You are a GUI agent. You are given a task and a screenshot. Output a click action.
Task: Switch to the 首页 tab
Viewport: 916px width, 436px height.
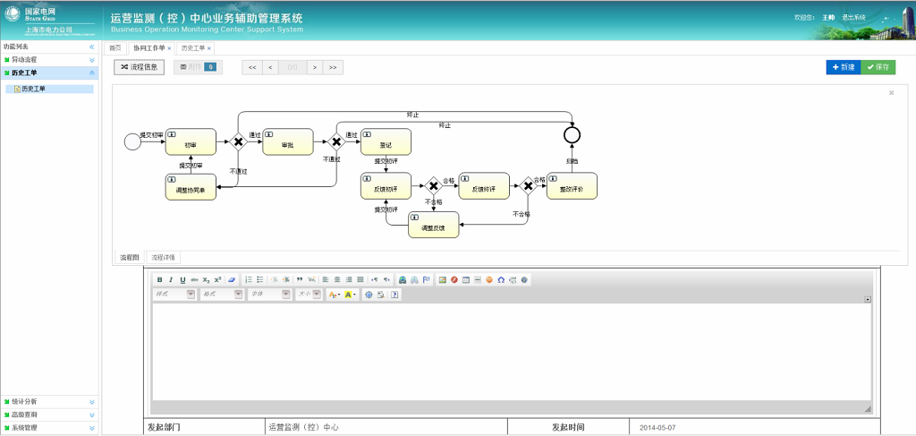click(115, 48)
